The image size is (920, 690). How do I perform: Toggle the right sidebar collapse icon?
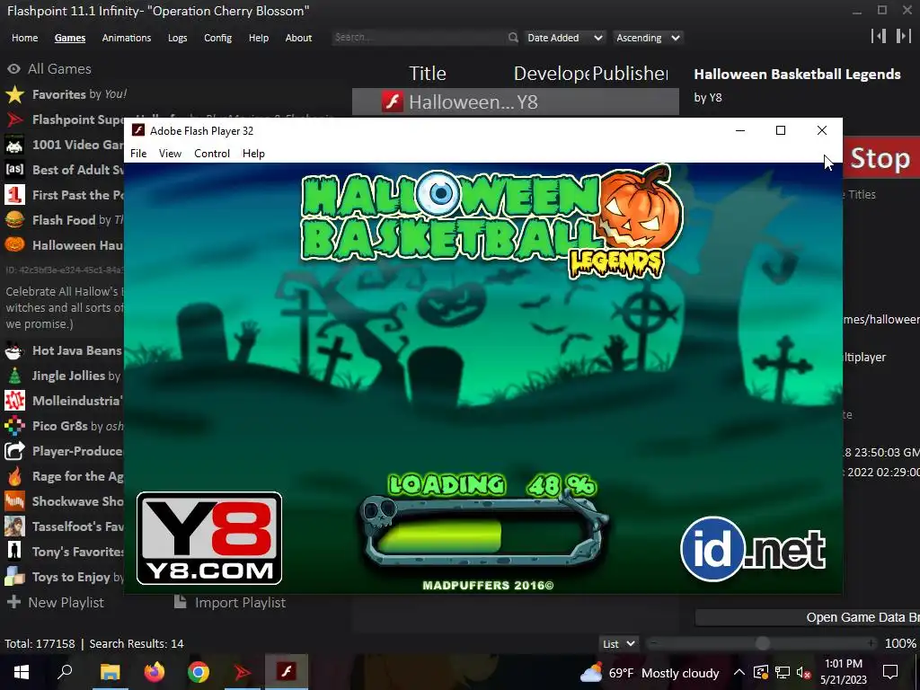(x=904, y=36)
